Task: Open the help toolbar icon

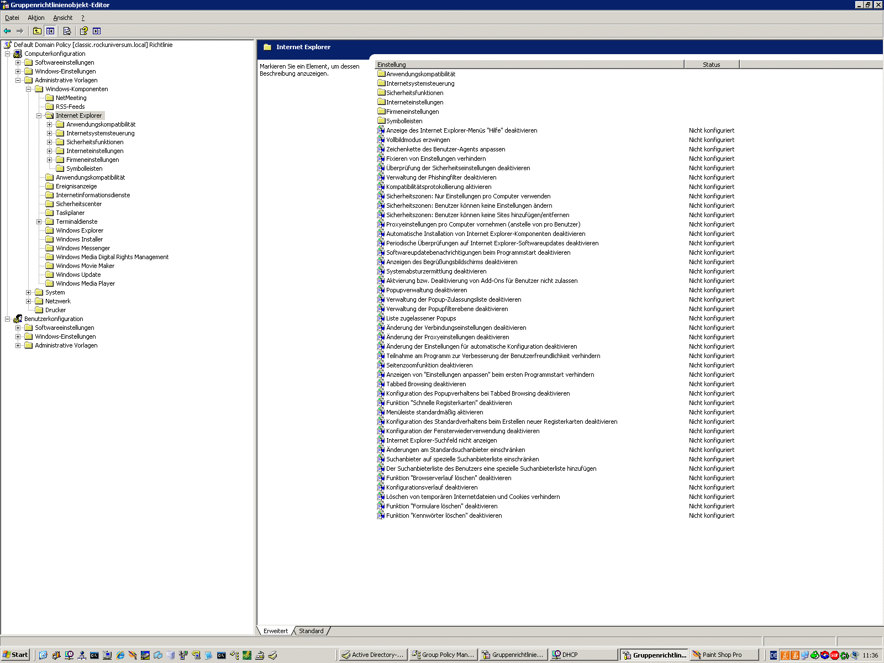Action: [83, 31]
